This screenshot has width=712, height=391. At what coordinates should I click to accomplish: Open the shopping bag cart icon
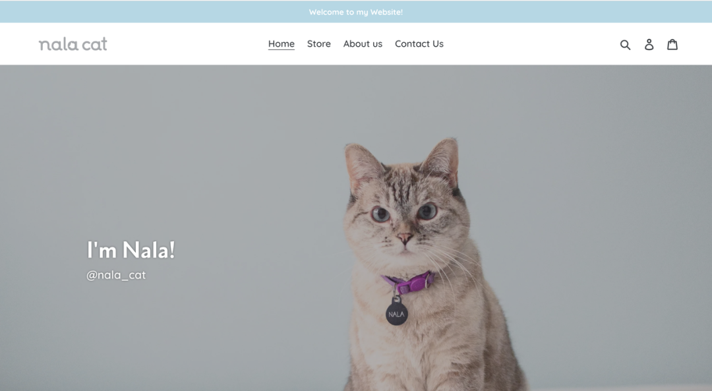point(672,44)
